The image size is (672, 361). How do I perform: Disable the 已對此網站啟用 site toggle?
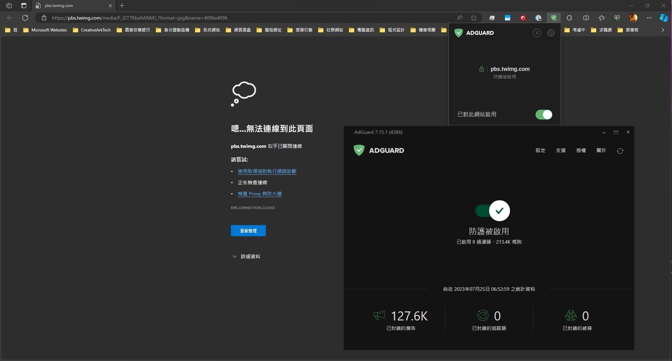[x=544, y=114]
